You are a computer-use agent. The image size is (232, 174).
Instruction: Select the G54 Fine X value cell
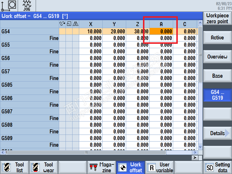pyautogui.click(x=91, y=38)
